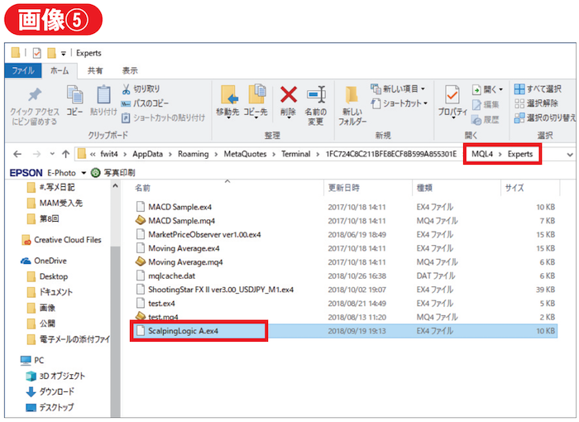Click navigation pane scroll up arrow

coord(115,187)
